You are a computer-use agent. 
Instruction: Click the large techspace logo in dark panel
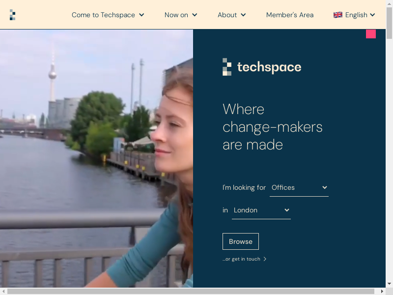[262, 67]
